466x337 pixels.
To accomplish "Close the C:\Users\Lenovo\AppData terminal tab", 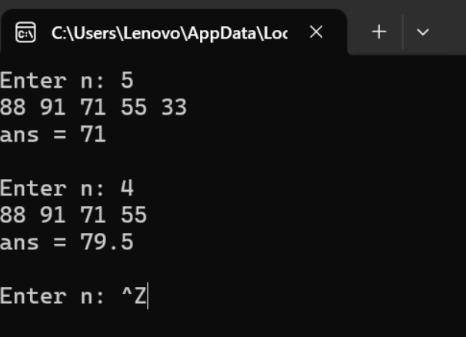I will 315,32.
